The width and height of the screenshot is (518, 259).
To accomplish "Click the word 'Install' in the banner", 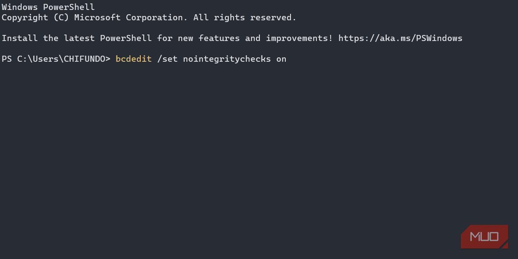I will point(20,38).
